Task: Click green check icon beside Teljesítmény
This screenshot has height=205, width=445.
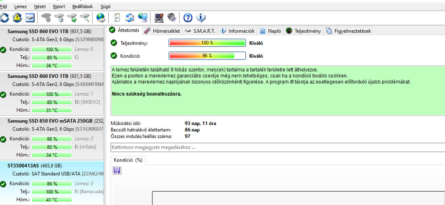Action: [114, 43]
